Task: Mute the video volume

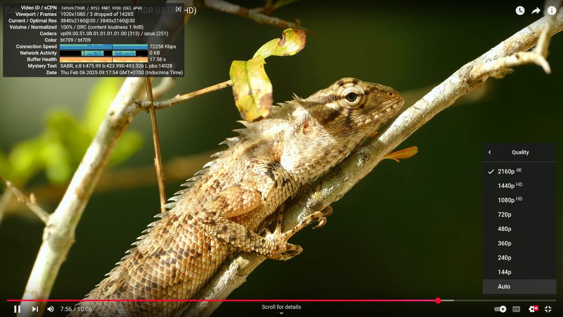Action: 51,309
